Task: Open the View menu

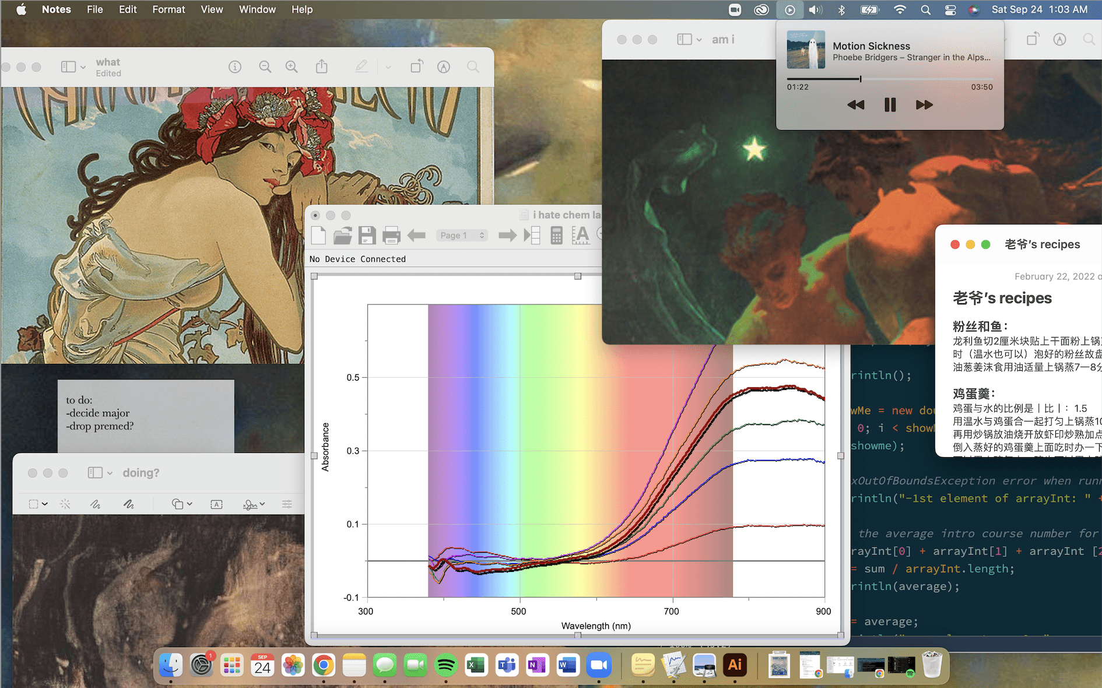Action: [212, 9]
